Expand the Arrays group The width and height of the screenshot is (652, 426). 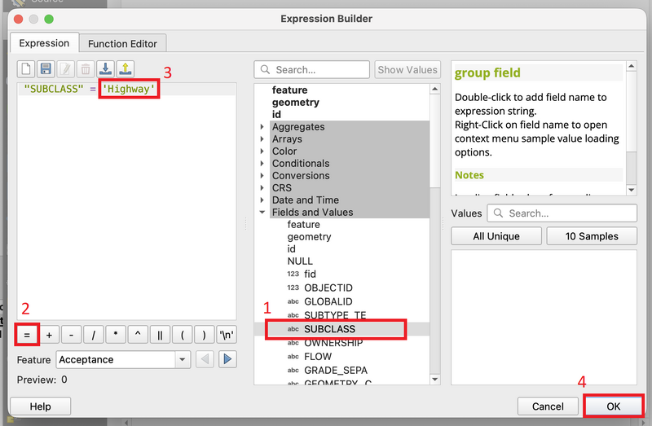[x=262, y=138]
